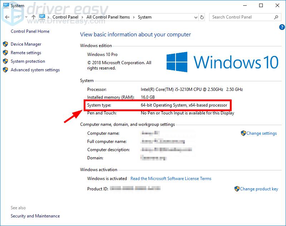The height and width of the screenshot is (226, 286).
Task: Click the shield icon beside System protection
Action: [x=5, y=61]
